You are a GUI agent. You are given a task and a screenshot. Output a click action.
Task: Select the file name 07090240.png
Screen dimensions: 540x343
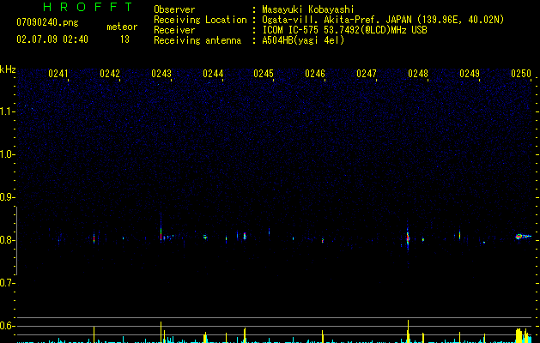(47, 22)
